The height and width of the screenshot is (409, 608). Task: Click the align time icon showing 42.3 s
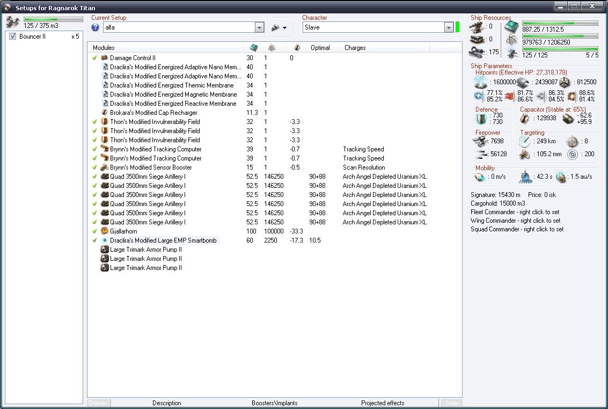[x=525, y=177]
